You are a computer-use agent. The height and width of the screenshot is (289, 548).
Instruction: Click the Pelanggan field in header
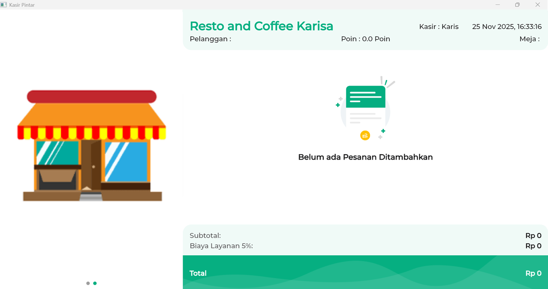click(211, 39)
